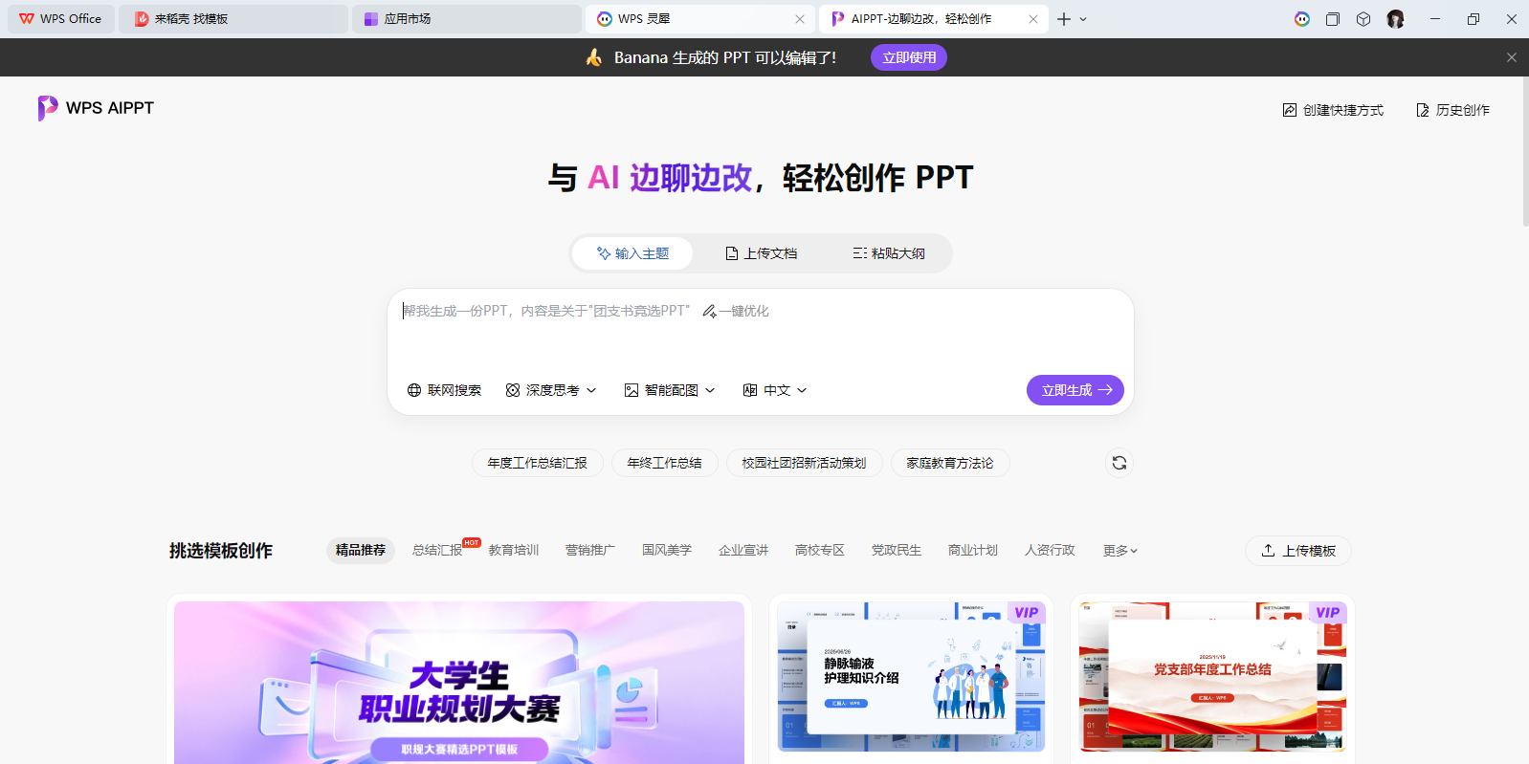Expand the more (更多) template categories
This screenshot has width=1529, height=764.
click(x=1119, y=551)
